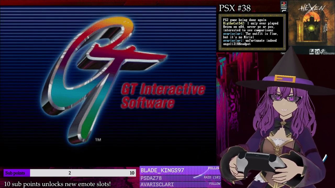Click the avatar's purple glasses
This screenshot has height=188, width=335.
286,98
